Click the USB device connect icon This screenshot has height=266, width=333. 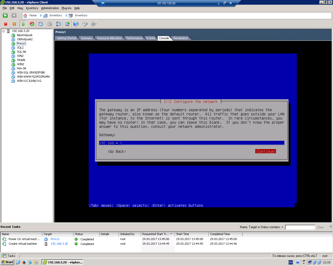coord(94,24)
